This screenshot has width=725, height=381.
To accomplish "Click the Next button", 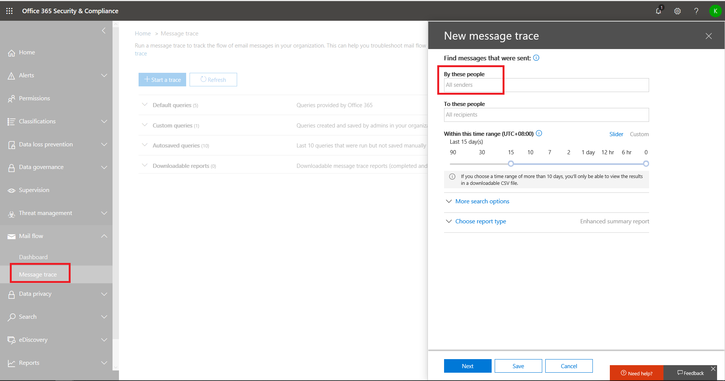I will coord(467,366).
